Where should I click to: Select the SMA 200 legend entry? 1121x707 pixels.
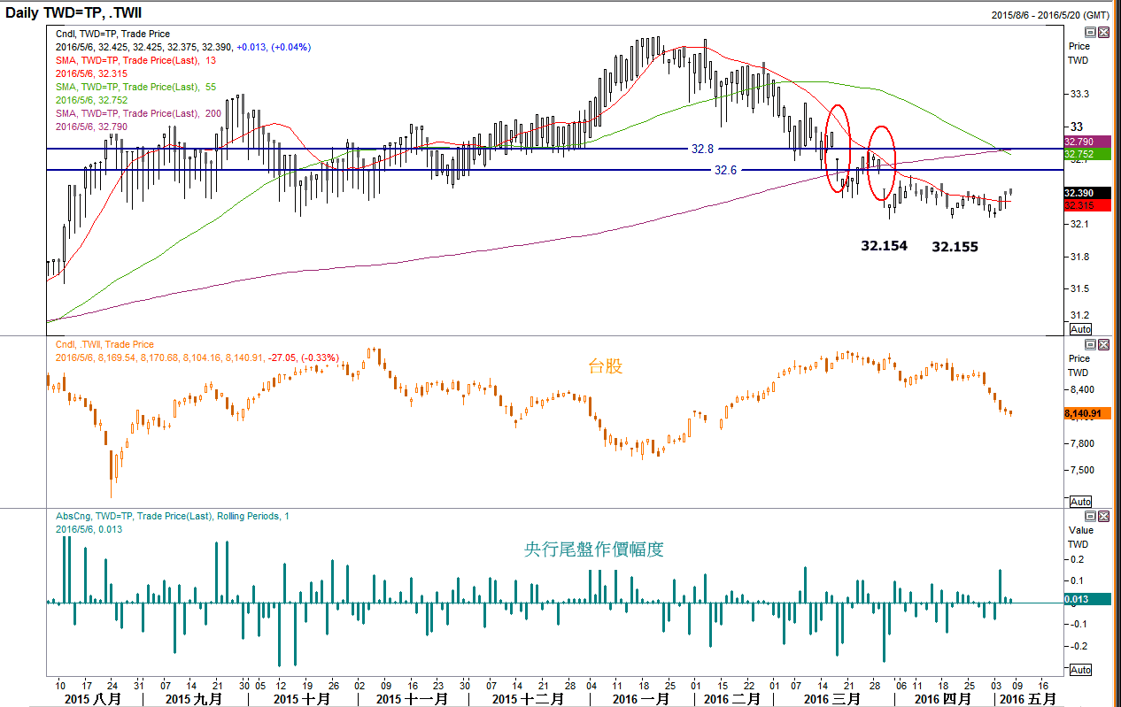pyautogui.click(x=138, y=113)
